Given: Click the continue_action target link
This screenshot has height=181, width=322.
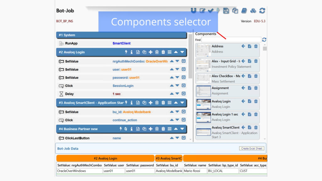Looking at the screenshot, I should tap(125, 120).
